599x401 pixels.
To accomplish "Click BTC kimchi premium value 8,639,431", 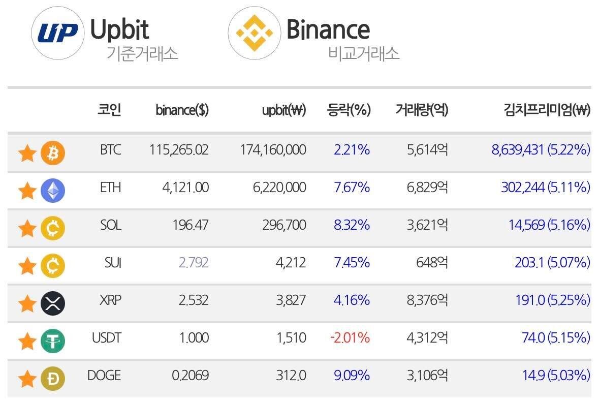I will pos(518,150).
